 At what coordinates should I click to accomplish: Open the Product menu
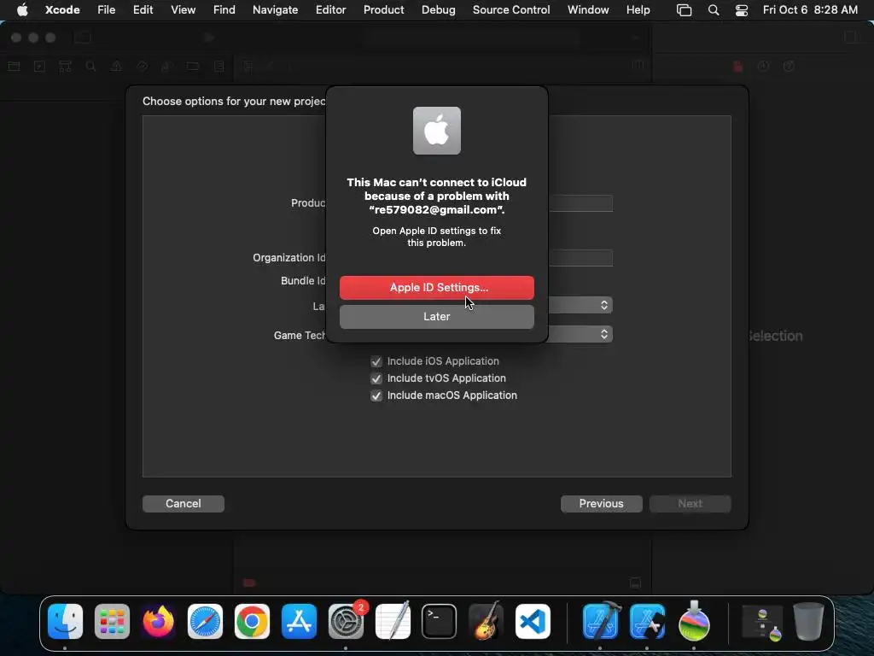[383, 9]
